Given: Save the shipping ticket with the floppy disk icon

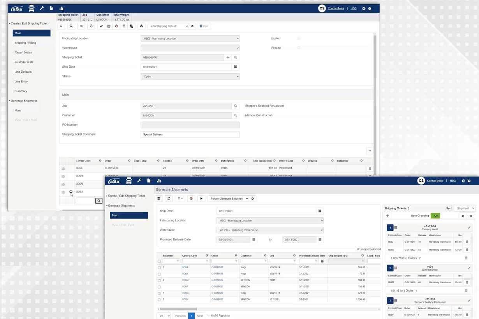Looking at the screenshot, I should click(x=109, y=26).
